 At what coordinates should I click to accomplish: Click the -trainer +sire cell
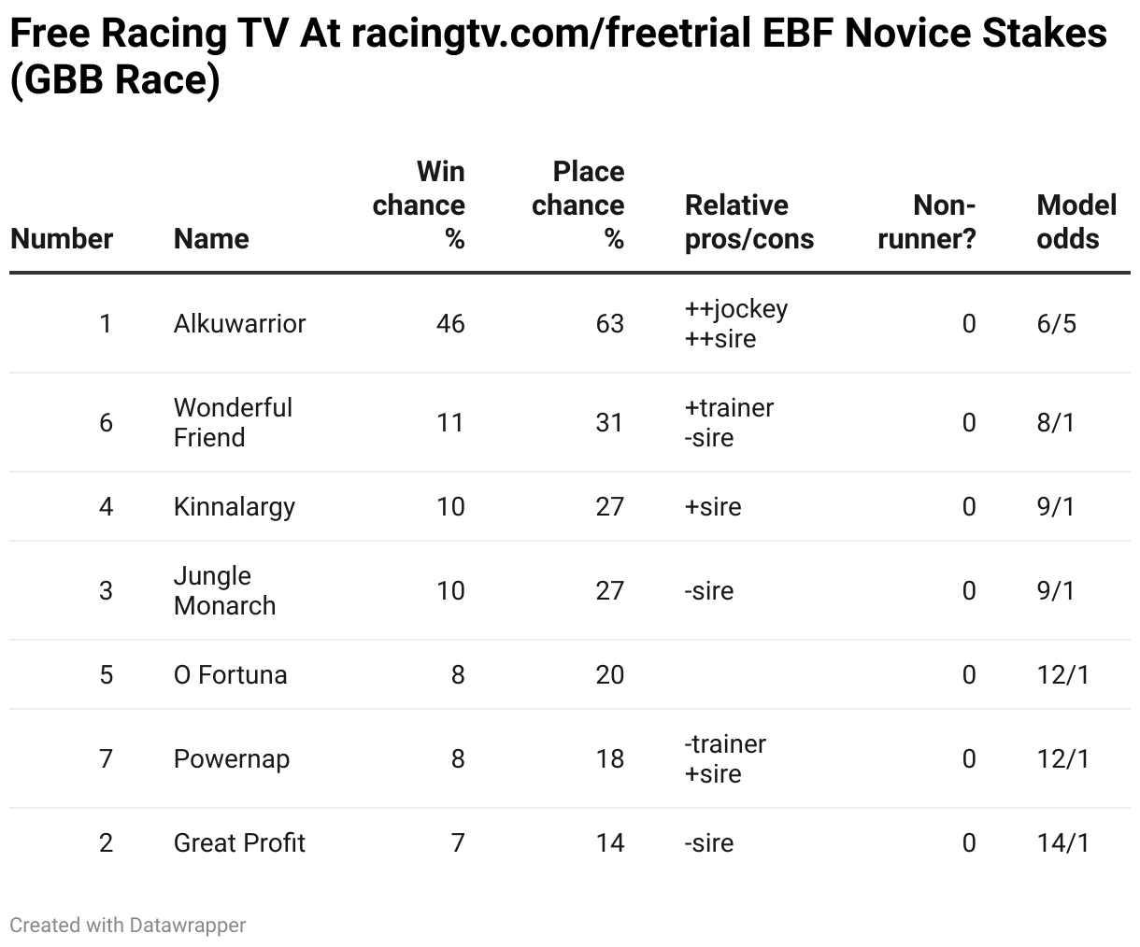[725, 758]
